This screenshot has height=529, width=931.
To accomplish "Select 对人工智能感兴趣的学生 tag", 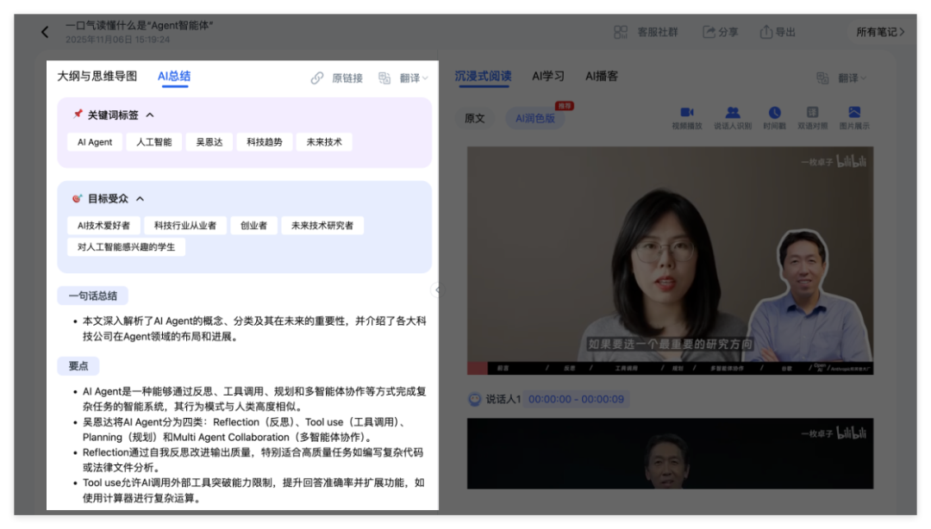I will click(x=127, y=247).
